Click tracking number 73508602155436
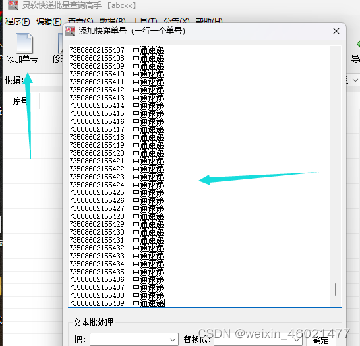The width and height of the screenshot is (360, 346). (x=97, y=279)
